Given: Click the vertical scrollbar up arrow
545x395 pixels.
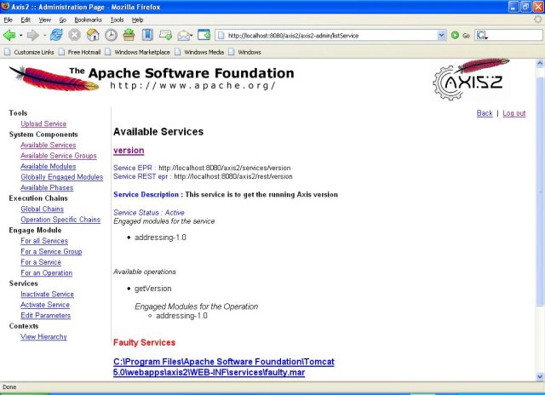Looking at the screenshot, I should (x=540, y=63).
